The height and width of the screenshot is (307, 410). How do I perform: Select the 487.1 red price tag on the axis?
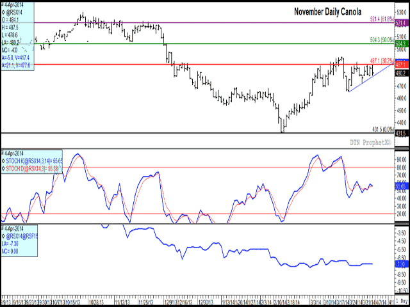click(x=401, y=64)
